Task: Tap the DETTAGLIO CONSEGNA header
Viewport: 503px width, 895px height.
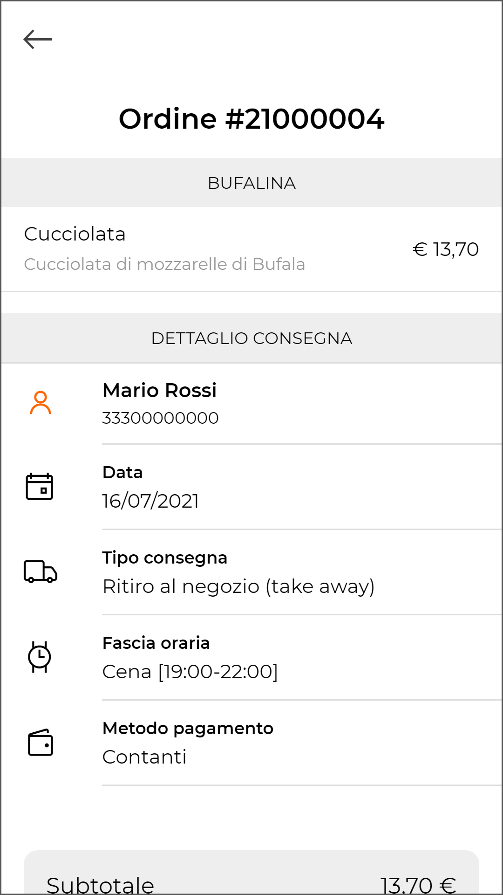Action: tap(251, 338)
